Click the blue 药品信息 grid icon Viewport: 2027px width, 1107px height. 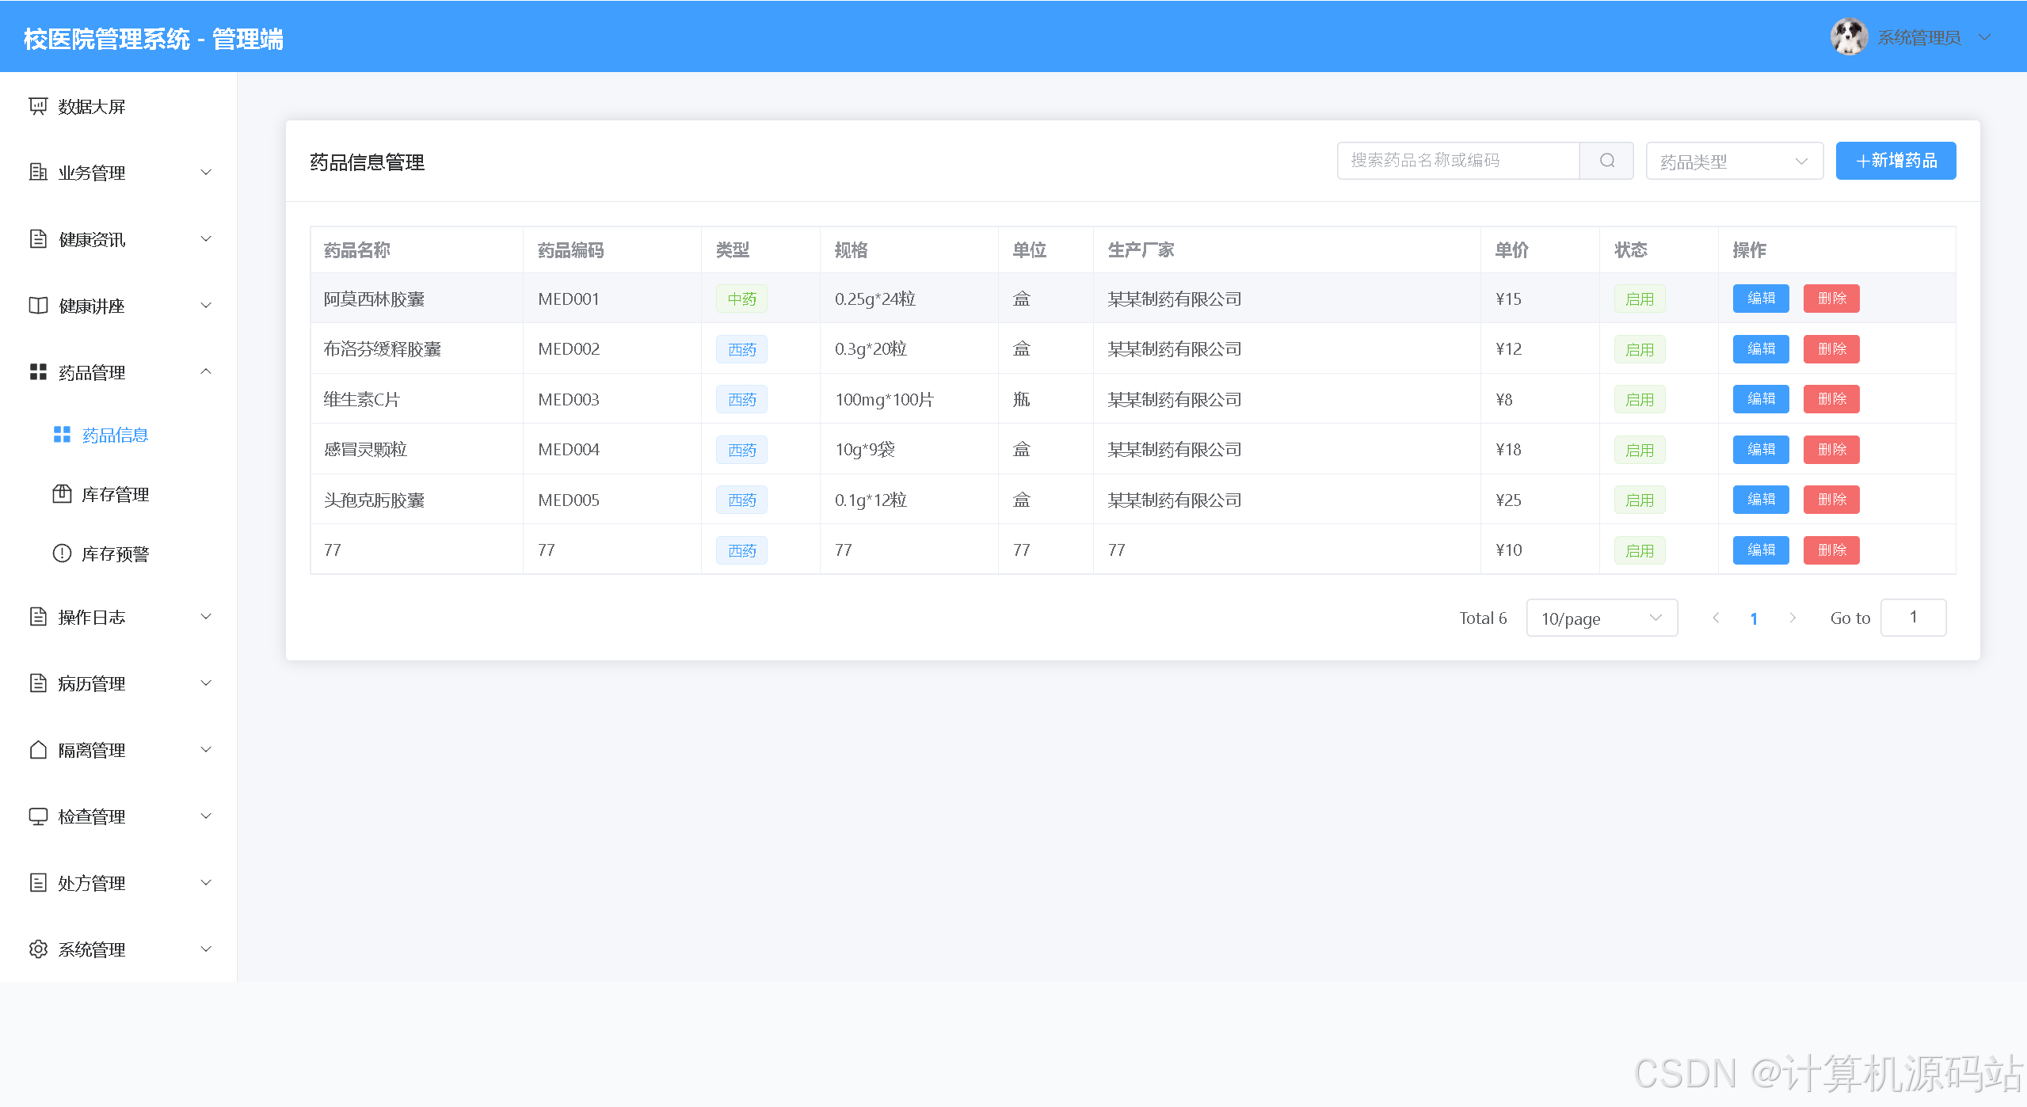62,435
